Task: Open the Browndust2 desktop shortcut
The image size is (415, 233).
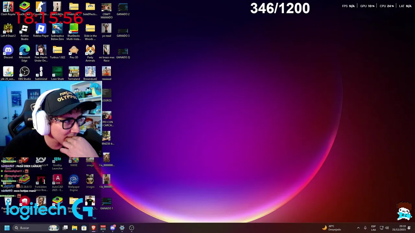Action: (90, 73)
